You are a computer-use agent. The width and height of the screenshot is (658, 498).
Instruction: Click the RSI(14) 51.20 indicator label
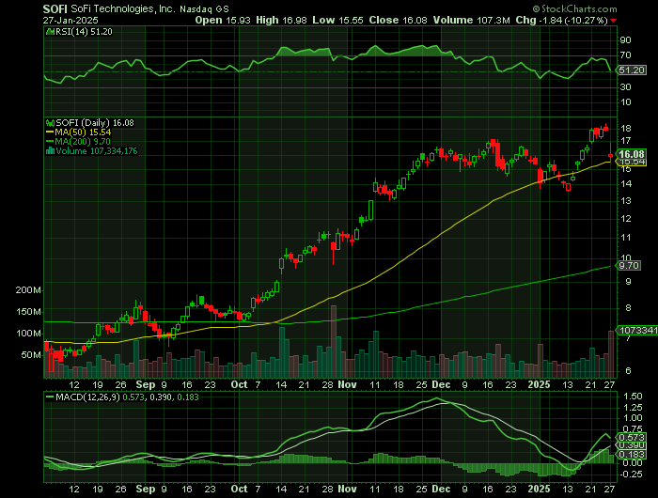point(84,31)
